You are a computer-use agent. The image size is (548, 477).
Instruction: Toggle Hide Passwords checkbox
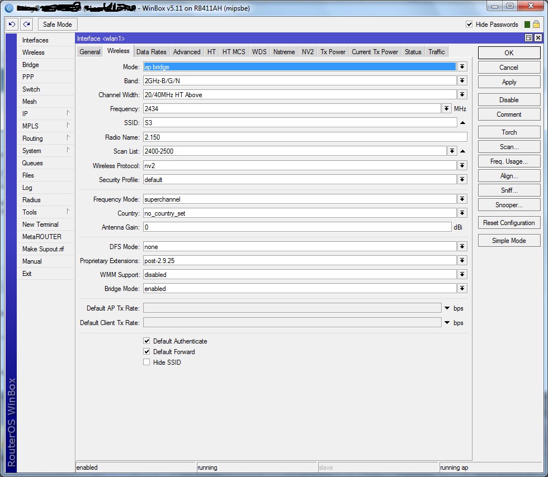click(469, 24)
